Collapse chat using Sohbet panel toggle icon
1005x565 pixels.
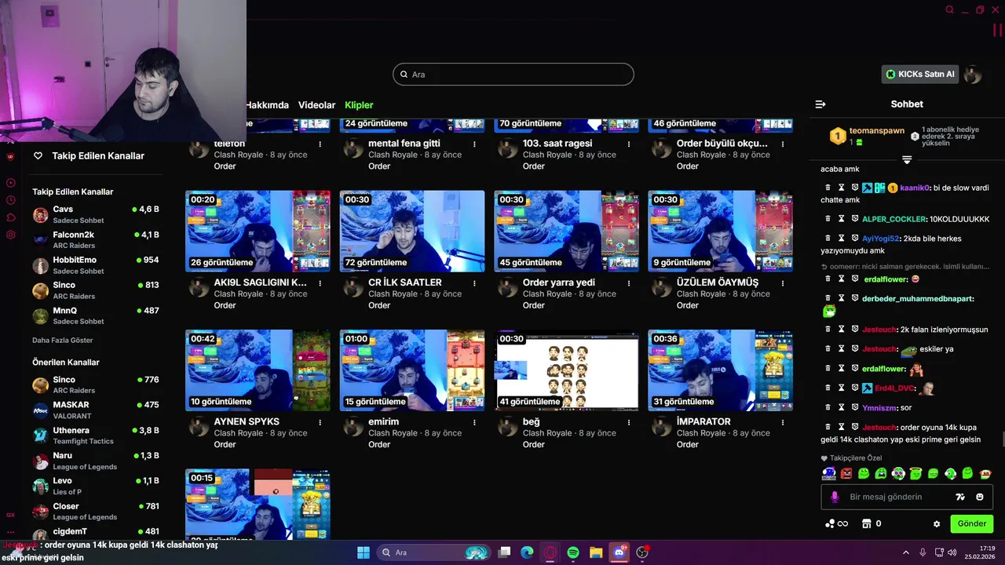click(820, 104)
